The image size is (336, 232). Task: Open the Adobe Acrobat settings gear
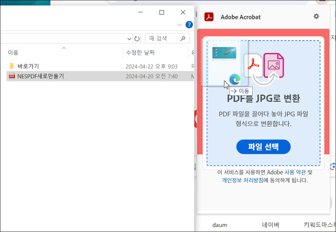tap(316, 16)
